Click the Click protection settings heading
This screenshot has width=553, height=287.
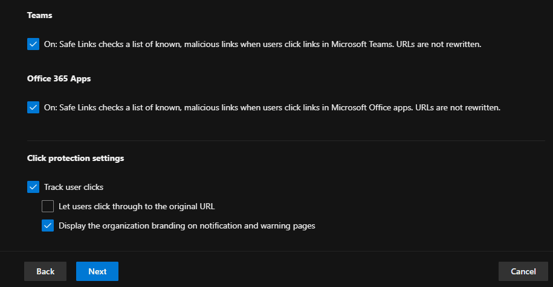tap(76, 158)
